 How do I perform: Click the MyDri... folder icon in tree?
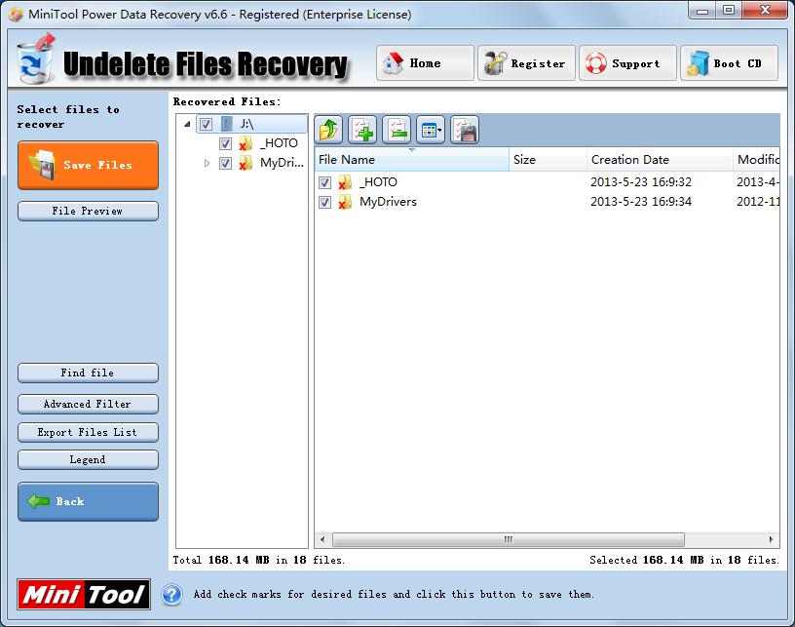pyautogui.click(x=246, y=163)
